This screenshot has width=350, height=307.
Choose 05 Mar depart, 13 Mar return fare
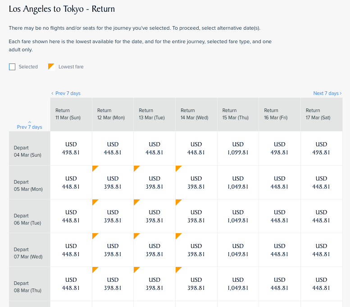tap(155, 182)
